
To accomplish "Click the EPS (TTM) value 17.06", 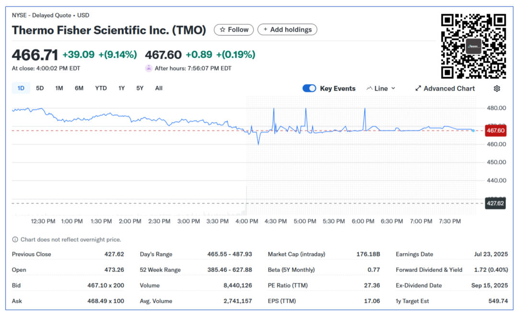I will 372,301.
